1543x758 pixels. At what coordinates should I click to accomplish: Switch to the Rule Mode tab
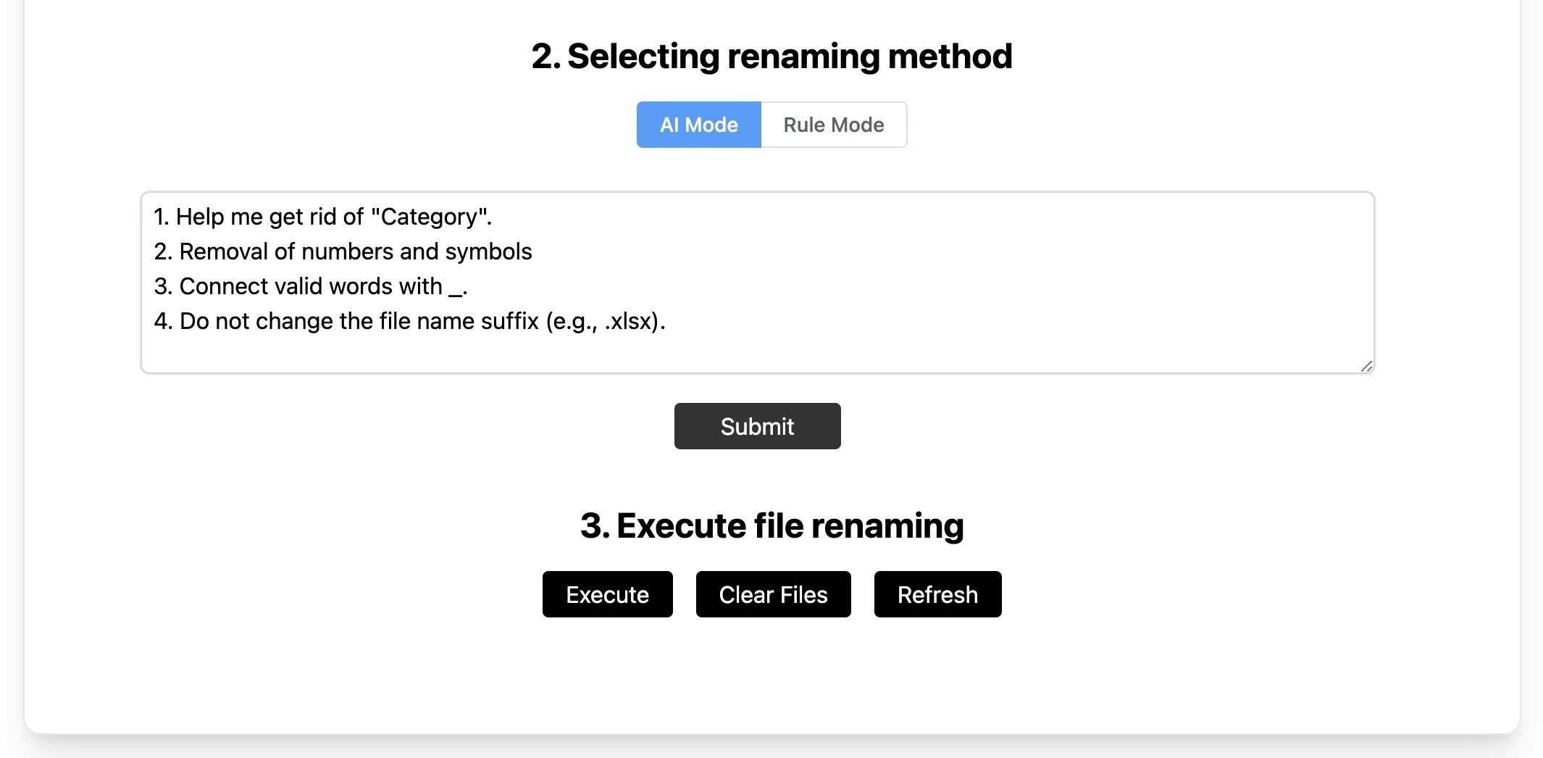pos(834,125)
